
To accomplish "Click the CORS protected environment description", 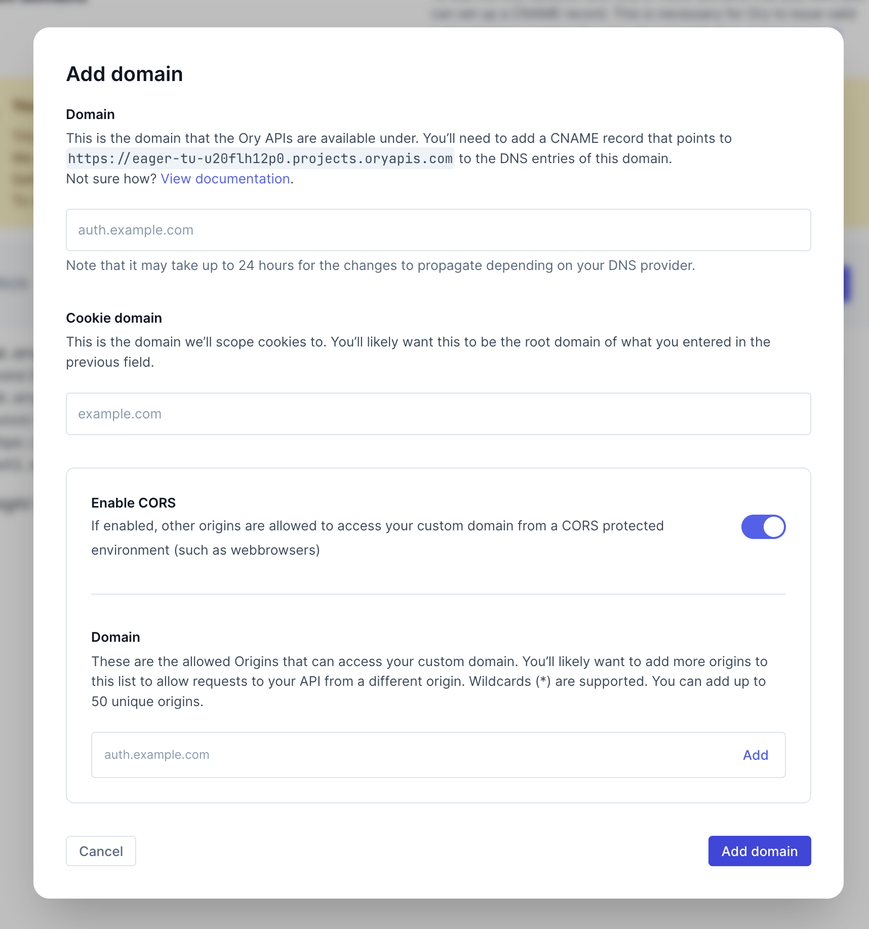I will pyautogui.click(x=377, y=525).
